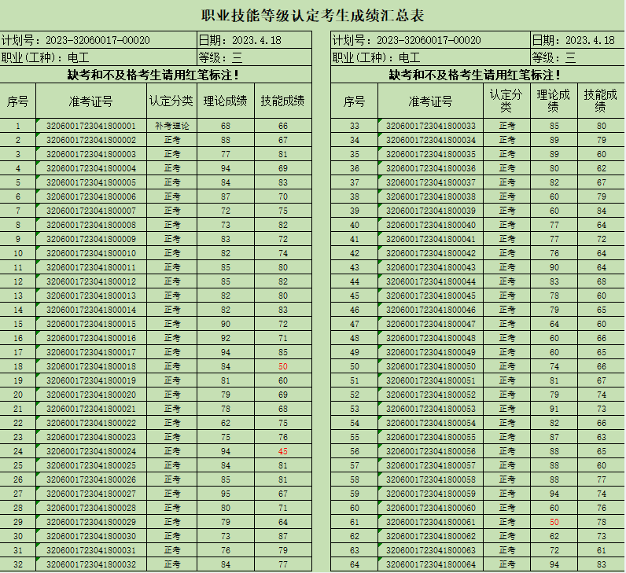Click right table header 准考证号

tap(430, 101)
